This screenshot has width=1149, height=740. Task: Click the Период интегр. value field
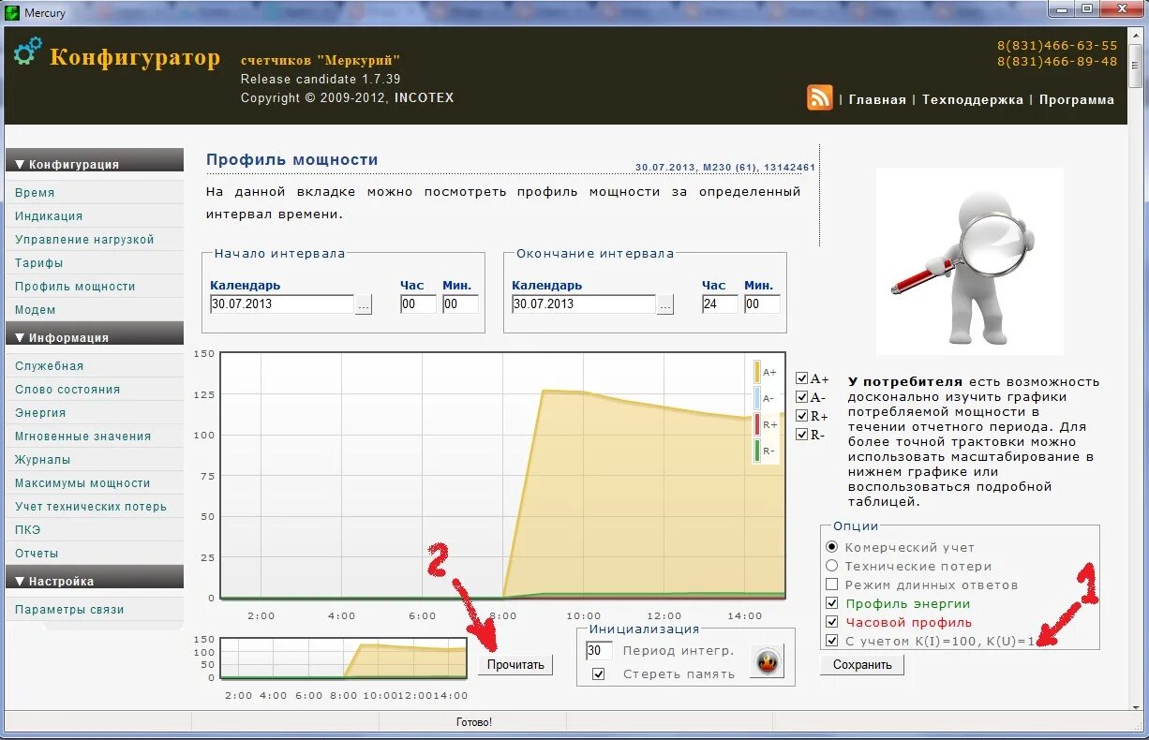click(x=599, y=650)
